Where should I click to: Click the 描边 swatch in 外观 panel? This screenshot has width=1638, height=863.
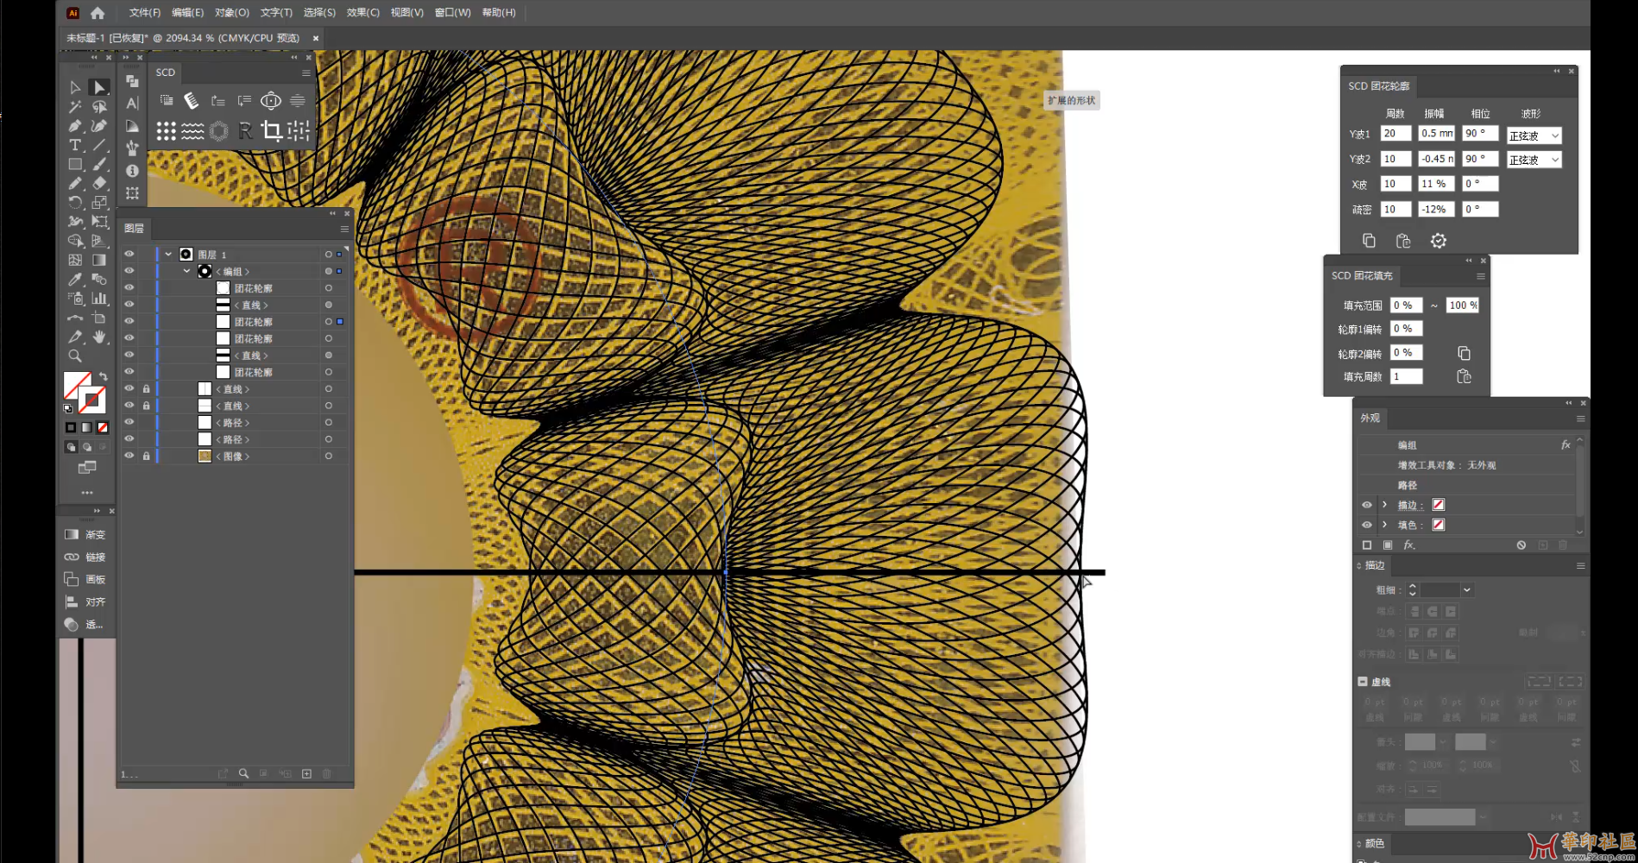coord(1438,505)
